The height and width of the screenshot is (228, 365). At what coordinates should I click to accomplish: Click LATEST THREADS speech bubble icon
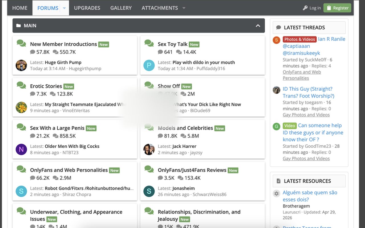coord(279,28)
